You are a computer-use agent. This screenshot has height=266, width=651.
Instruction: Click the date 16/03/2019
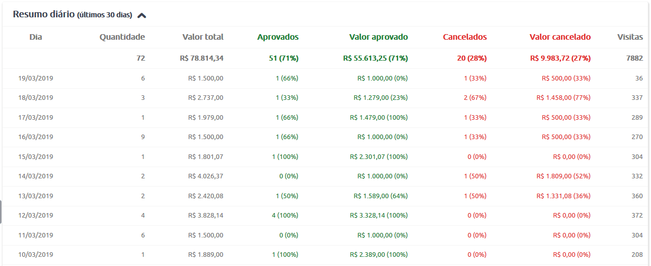(36, 137)
